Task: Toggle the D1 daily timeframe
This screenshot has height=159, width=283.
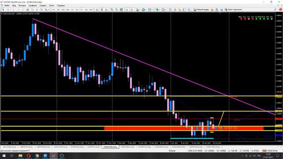Action: pyautogui.click(x=81, y=10)
